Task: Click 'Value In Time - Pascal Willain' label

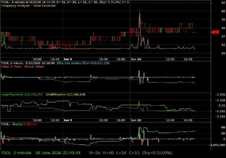Action: (x=23, y=67)
